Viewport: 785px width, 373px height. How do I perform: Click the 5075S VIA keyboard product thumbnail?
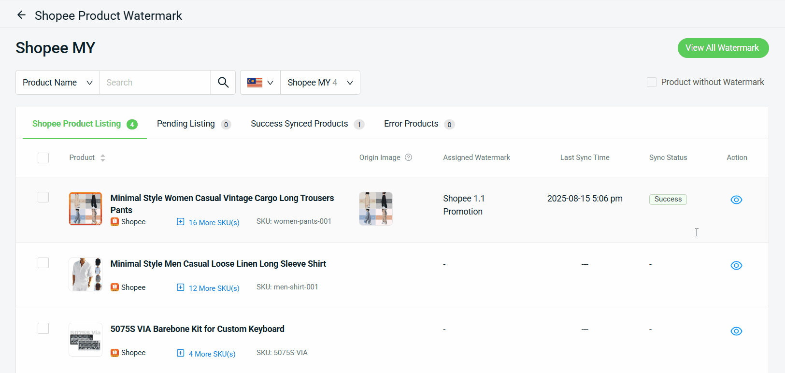(86, 340)
